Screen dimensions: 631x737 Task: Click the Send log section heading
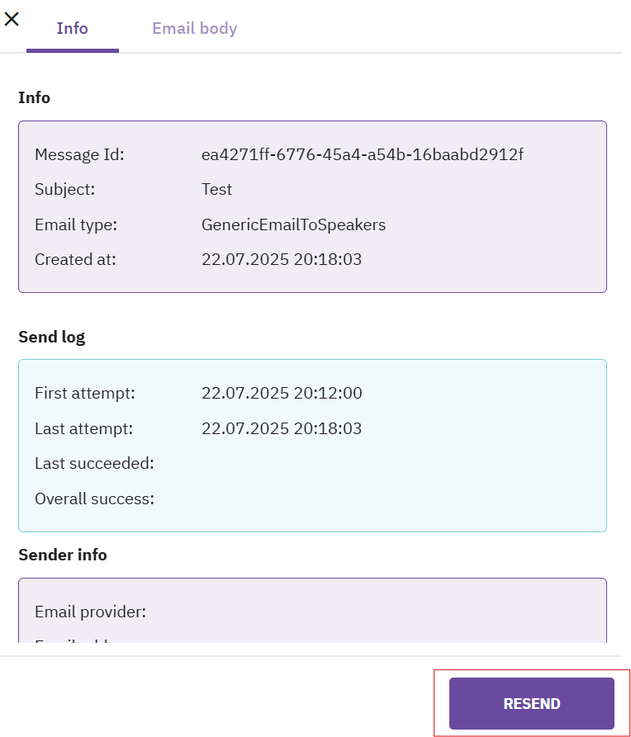pyautogui.click(x=51, y=337)
